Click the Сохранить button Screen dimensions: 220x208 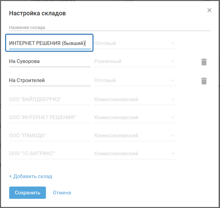click(28, 193)
